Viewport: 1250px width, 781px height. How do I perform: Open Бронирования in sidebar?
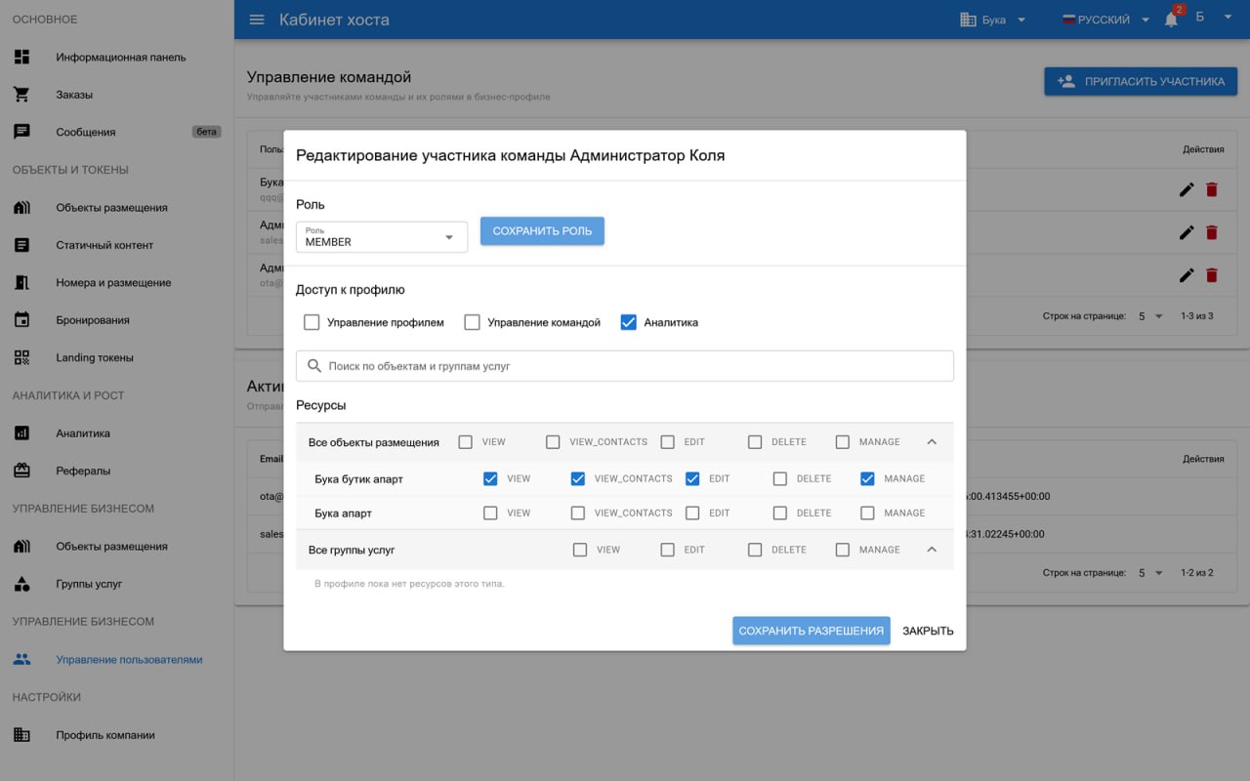pos(117,320)
